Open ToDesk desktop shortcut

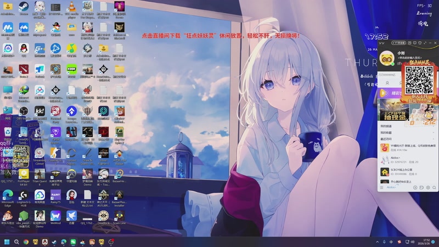(40, 71)
